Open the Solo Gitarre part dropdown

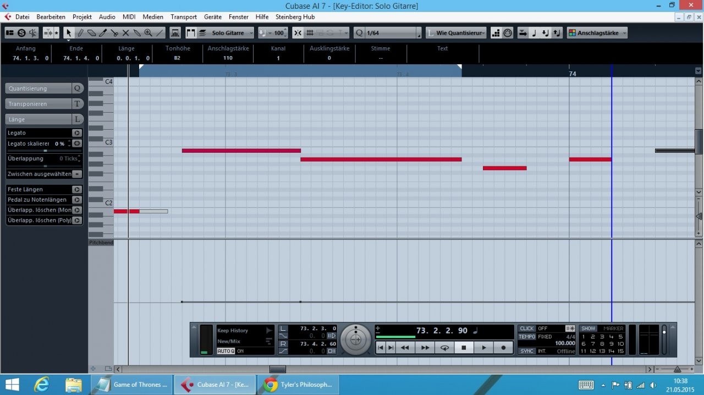pos(230,33)
